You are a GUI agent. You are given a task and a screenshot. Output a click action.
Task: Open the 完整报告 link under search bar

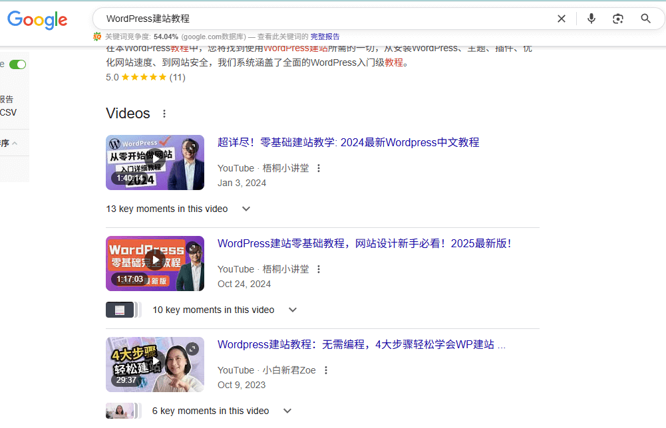[325, 37]
